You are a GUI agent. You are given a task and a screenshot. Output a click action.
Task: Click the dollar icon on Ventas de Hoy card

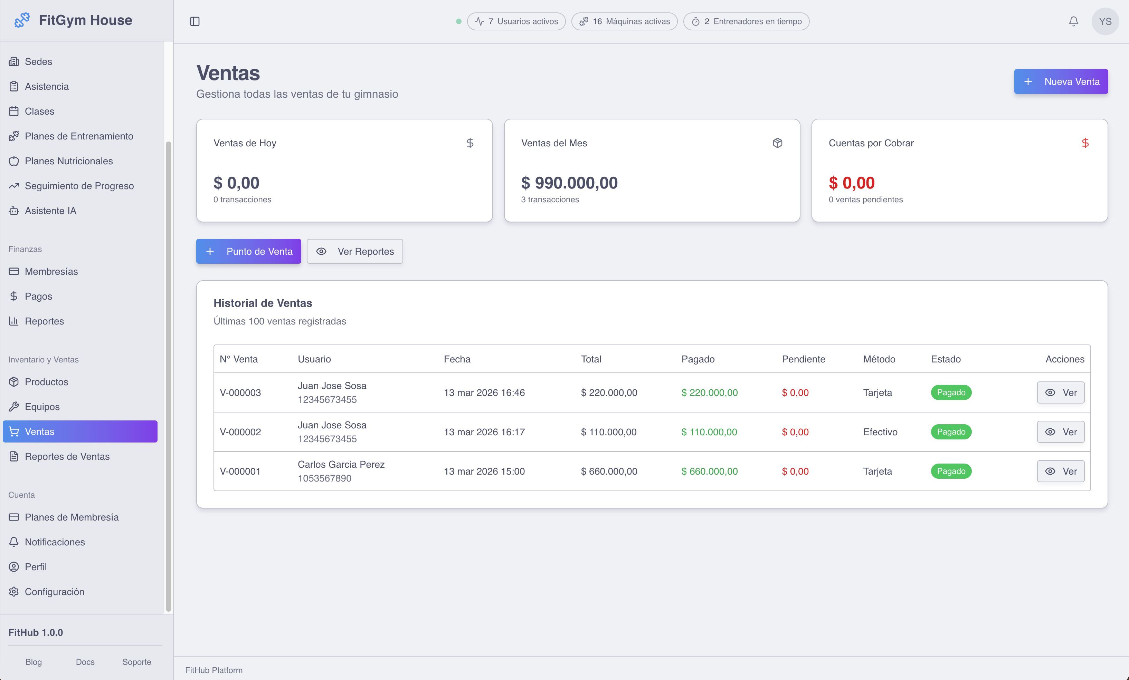(471, 143)
